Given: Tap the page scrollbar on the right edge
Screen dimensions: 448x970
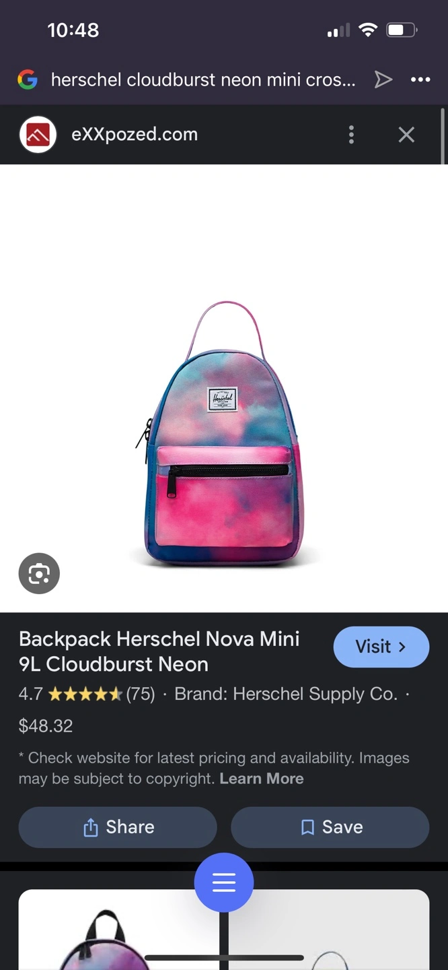Looking at the screenshot, I should (x=443, y=135).
